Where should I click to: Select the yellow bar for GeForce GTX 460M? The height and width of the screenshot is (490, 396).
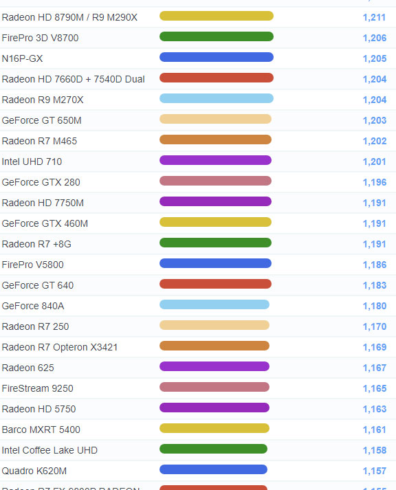[215, 222]
